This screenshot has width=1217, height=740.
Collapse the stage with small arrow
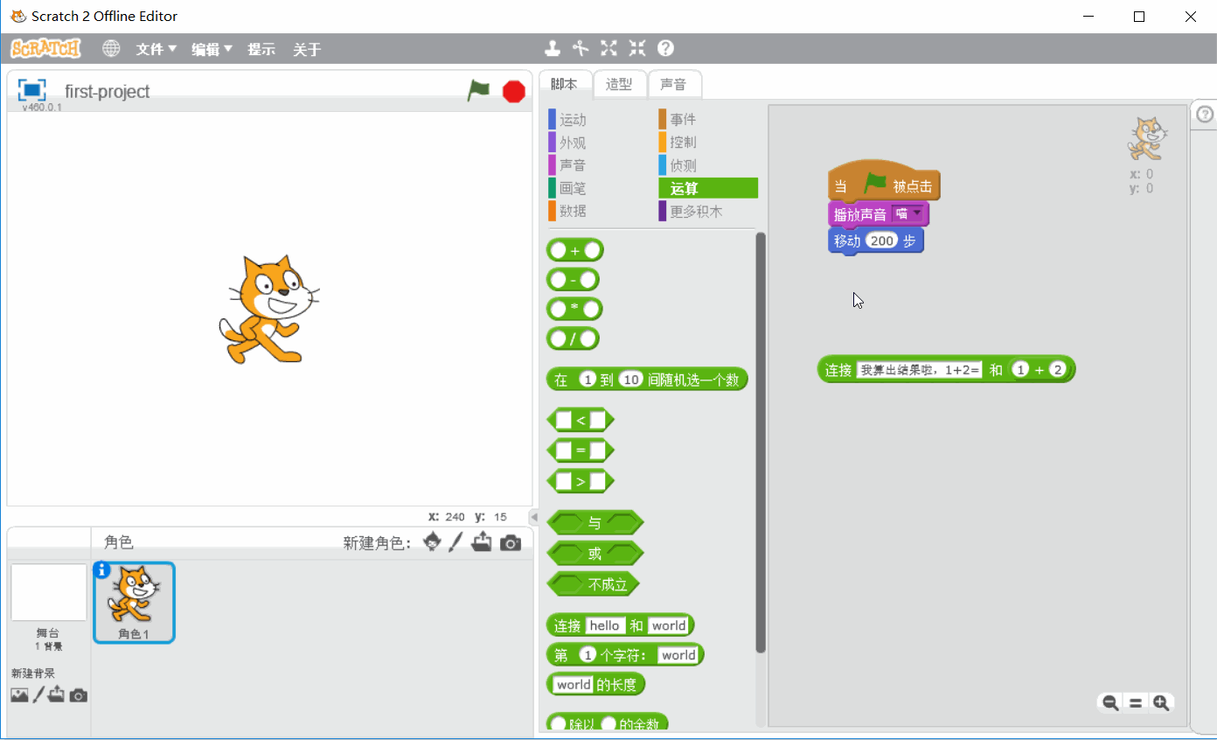tap(534, 517)
